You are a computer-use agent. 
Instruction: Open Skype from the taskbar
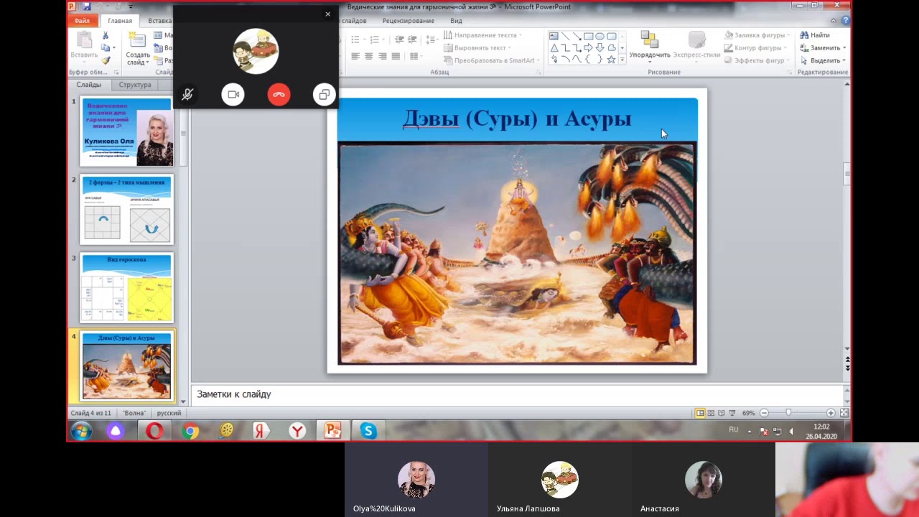(368, 431)
